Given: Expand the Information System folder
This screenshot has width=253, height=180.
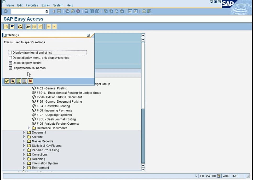Looking at the screenshot, I should (24, 163).
